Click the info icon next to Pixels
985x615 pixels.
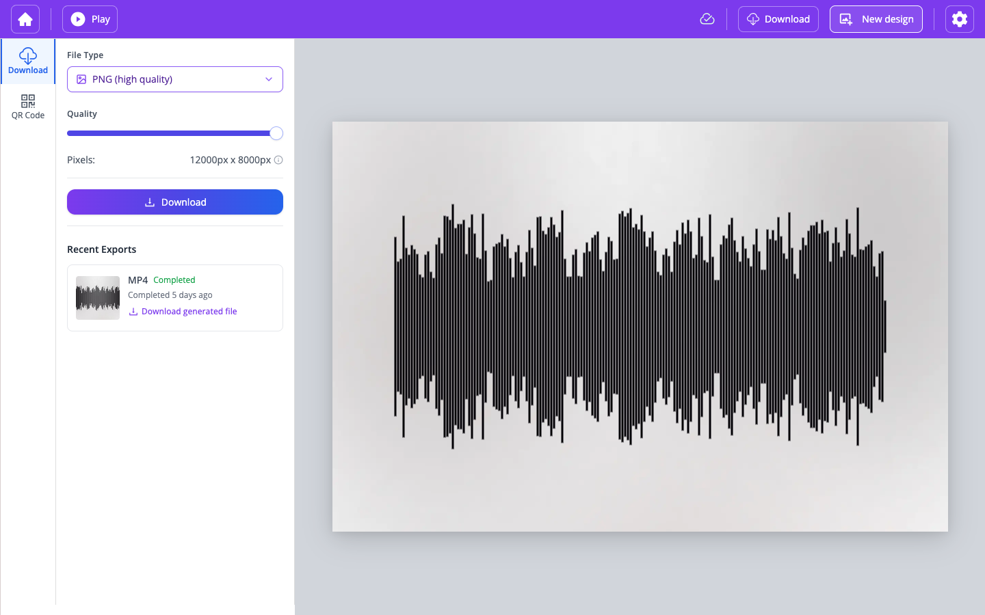pyautogui.click(x=278, y=160)
